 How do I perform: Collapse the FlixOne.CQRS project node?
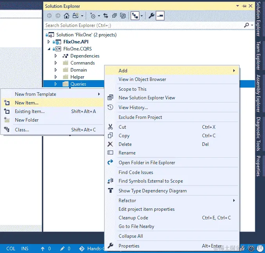click(49, 49)
